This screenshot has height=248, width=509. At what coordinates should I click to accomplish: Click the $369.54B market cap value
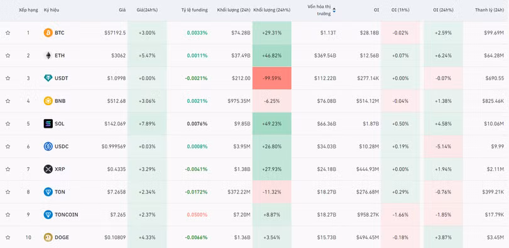click(x=326, y=56)
